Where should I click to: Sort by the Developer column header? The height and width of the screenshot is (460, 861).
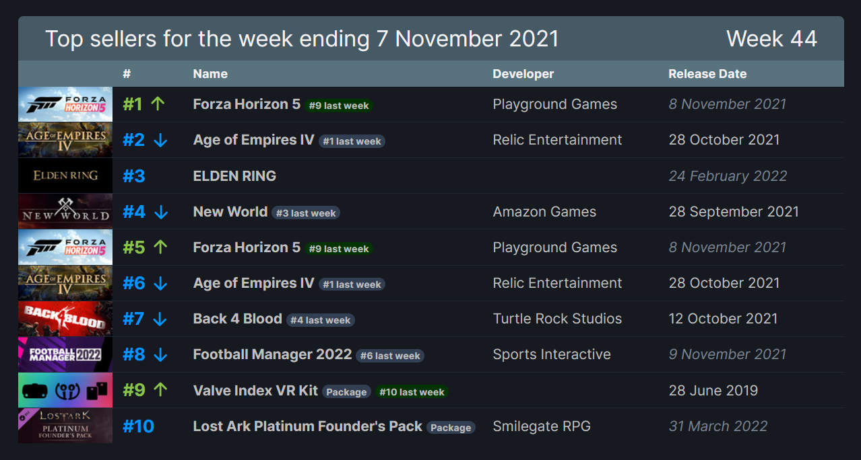point(523,74)
